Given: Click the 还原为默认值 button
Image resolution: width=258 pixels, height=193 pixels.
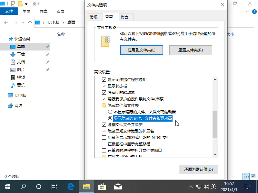Looking at the screenshot, I should (198, 169).
